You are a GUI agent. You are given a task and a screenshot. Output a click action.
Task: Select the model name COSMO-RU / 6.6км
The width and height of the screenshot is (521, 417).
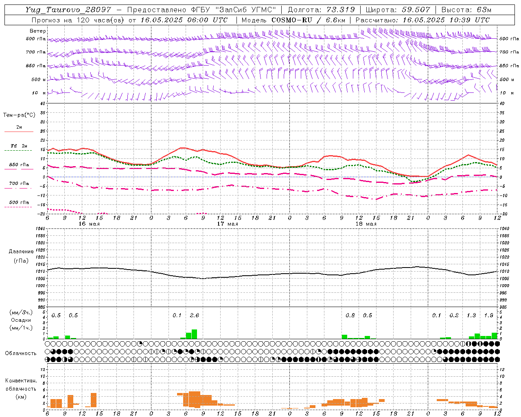[x=309, y=20]
